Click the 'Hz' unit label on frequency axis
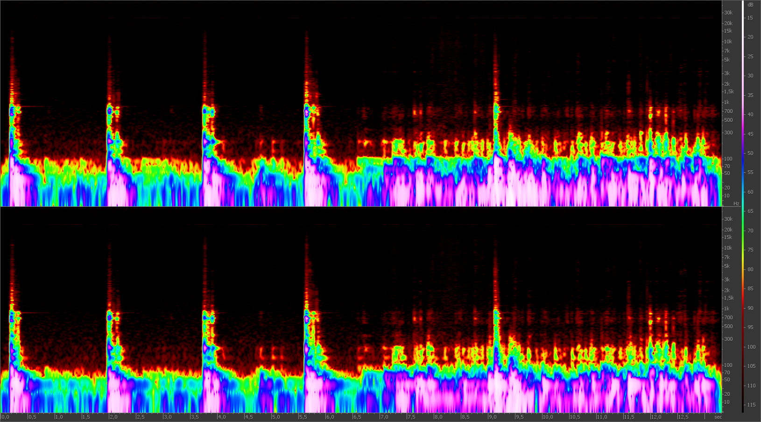The height and width of the screenshot is (422, 761). (x=736, y=204)
